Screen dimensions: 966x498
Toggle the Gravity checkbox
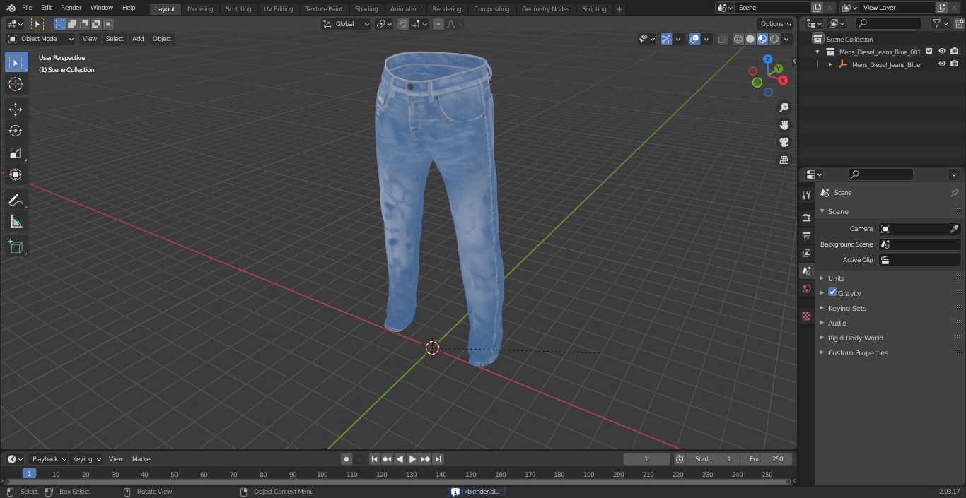pyautogui.click(x=832, y=292)
